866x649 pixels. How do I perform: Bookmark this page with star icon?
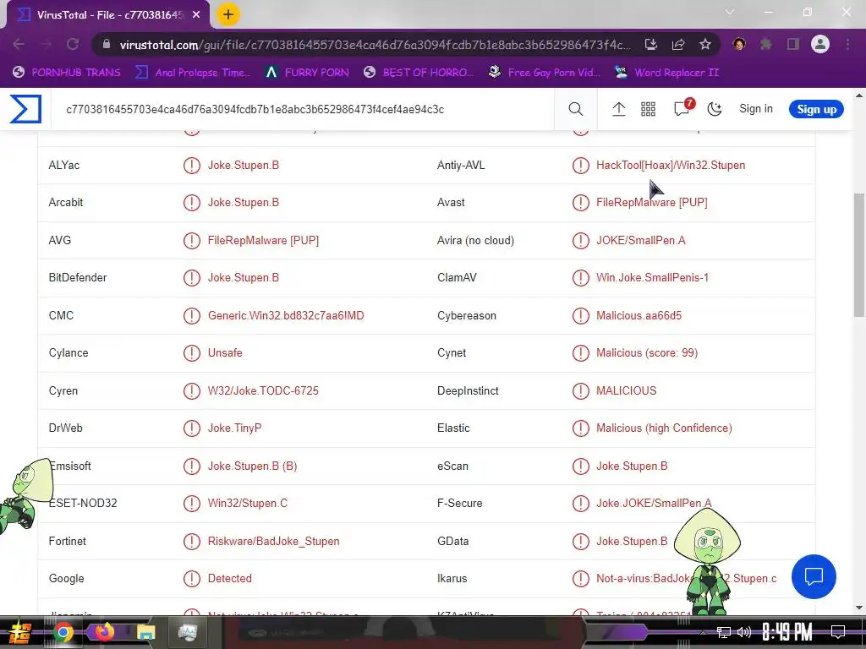(705, 44)
